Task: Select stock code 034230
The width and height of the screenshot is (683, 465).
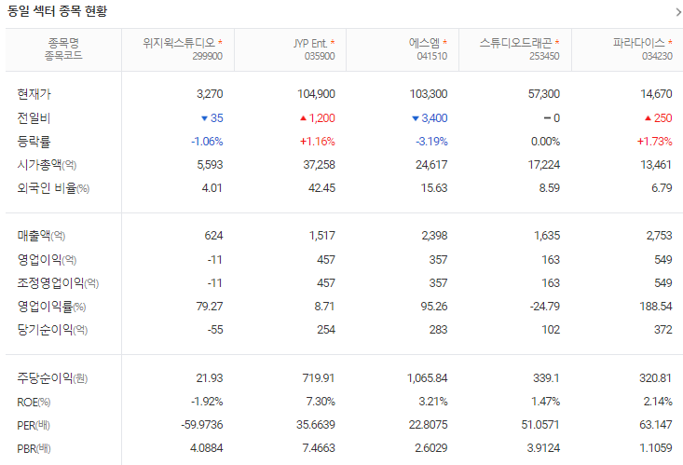Action: tap(657, 56)
